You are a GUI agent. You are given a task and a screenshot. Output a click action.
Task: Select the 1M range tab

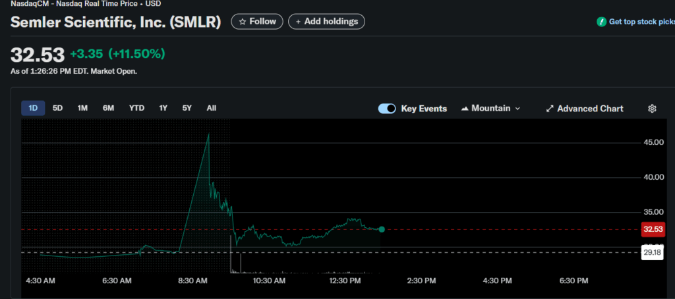tap(82, 109)
